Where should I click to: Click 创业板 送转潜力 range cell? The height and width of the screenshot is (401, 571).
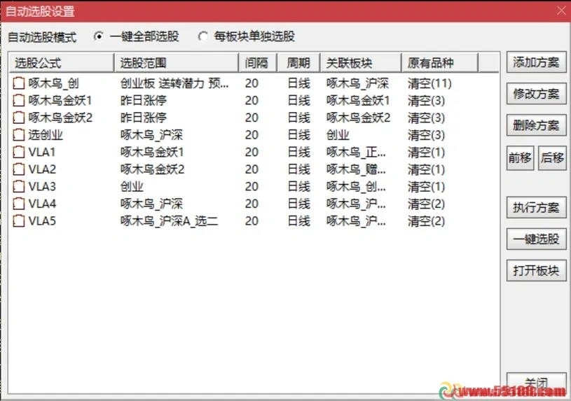(174, 83)
